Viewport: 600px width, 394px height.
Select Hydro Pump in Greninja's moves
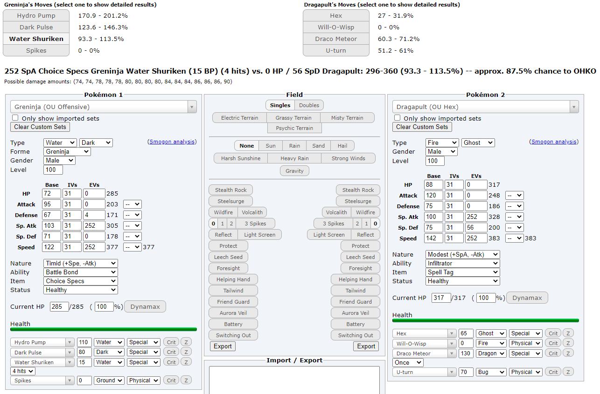point(36,15)
